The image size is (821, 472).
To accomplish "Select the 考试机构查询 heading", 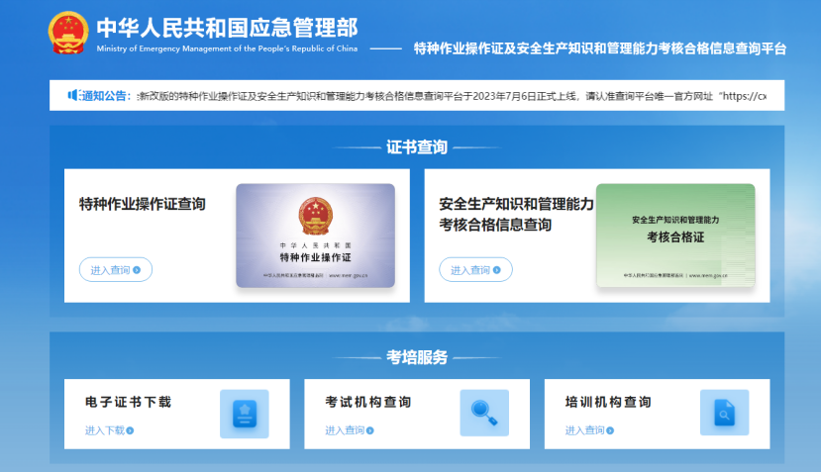I will coord(368,402).
